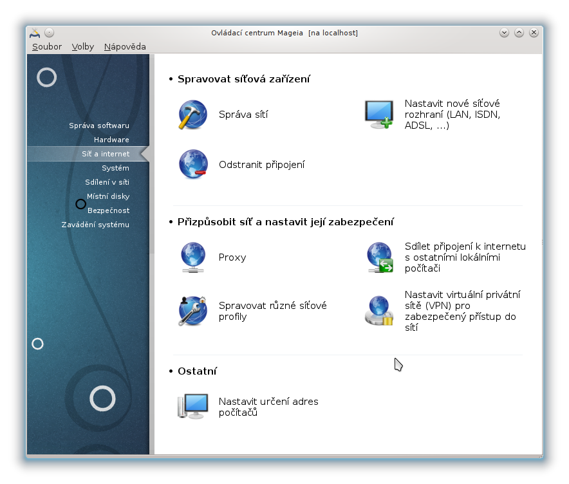Click the internet connection sharing icon
This screenshot has height=484, width=569.
[380, 257]
